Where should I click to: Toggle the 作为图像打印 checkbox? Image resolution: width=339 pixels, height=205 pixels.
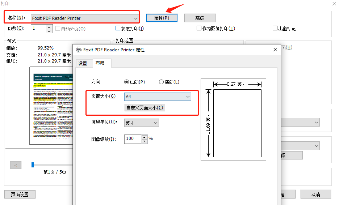[199, 28]
